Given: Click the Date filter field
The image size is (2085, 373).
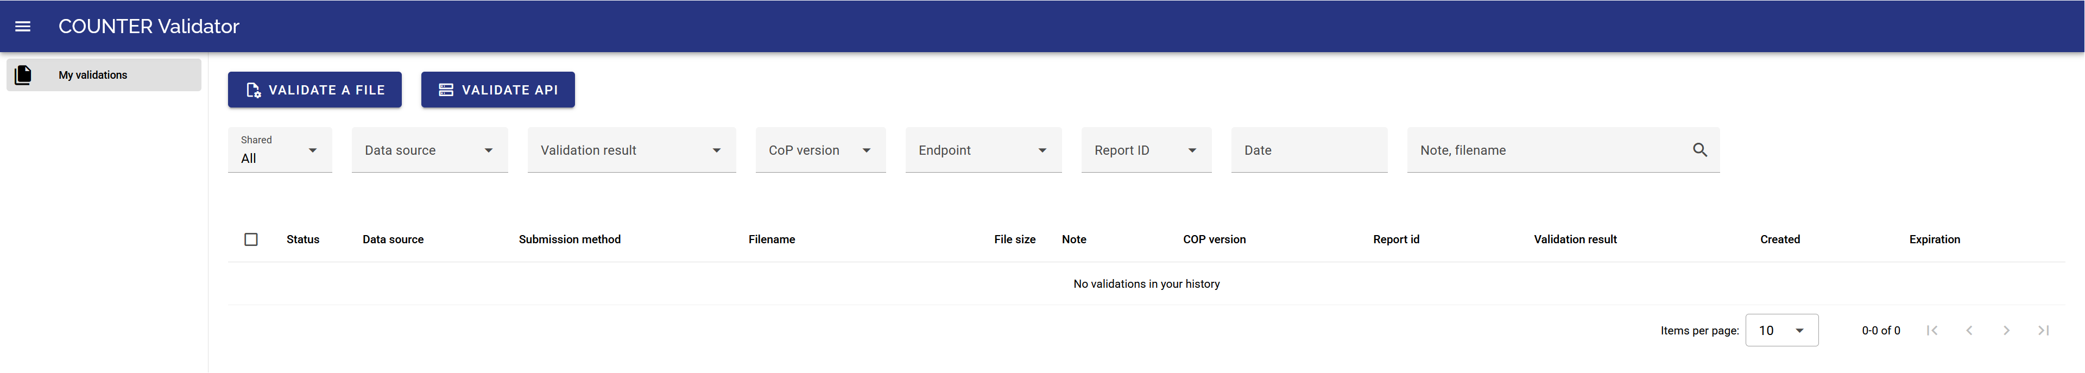Looking at the screenshot, I should 1308,150.
